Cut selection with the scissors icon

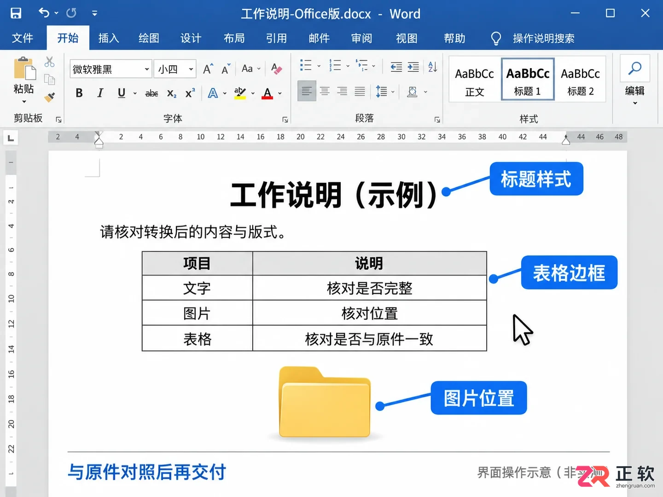click(x=50, y=62)
